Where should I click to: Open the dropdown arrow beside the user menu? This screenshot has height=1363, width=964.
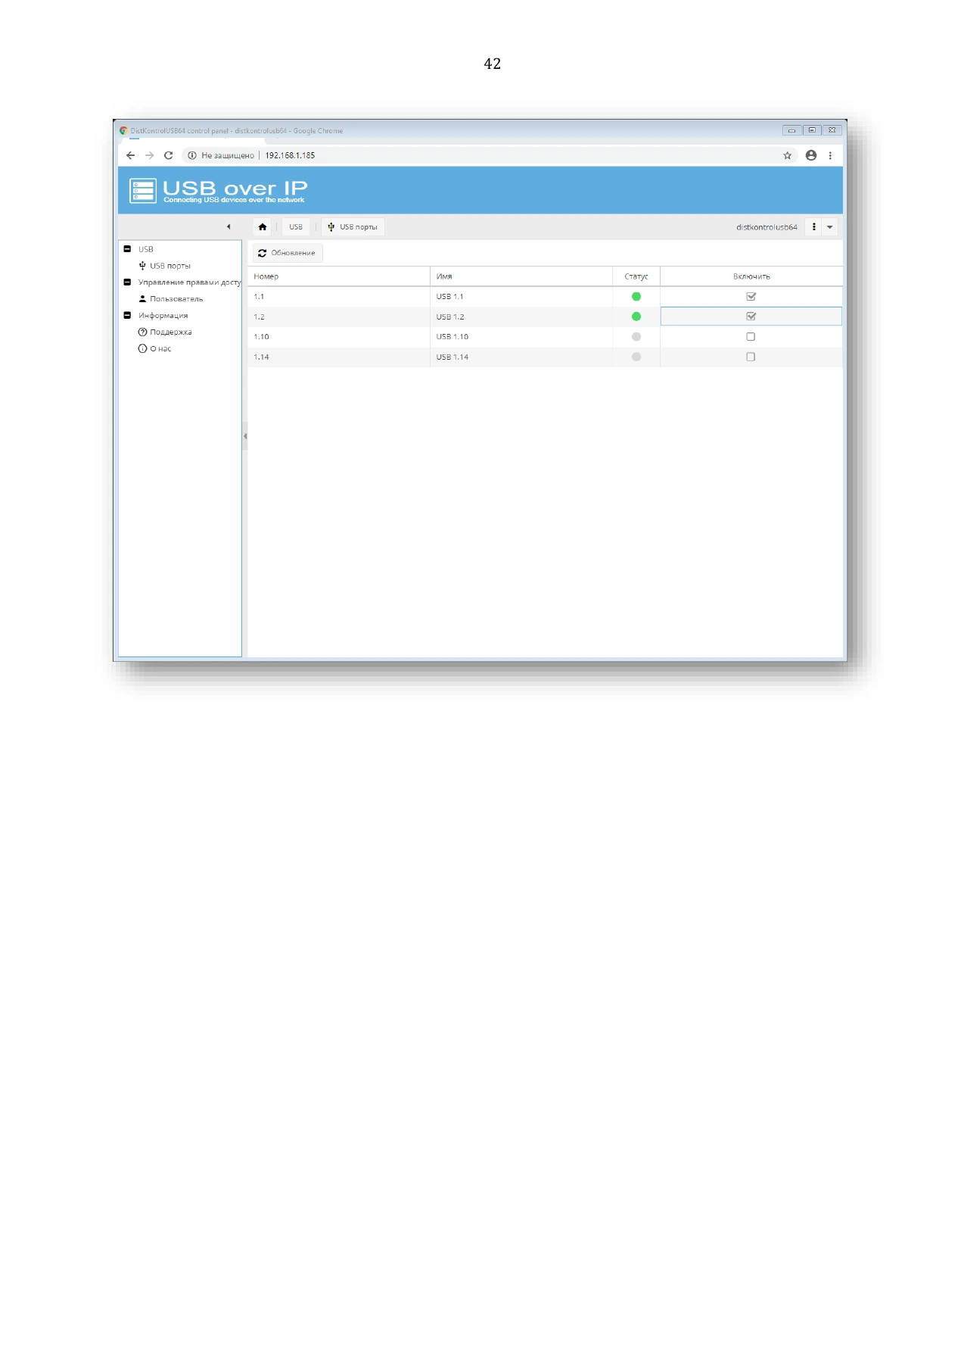point(830,227)
